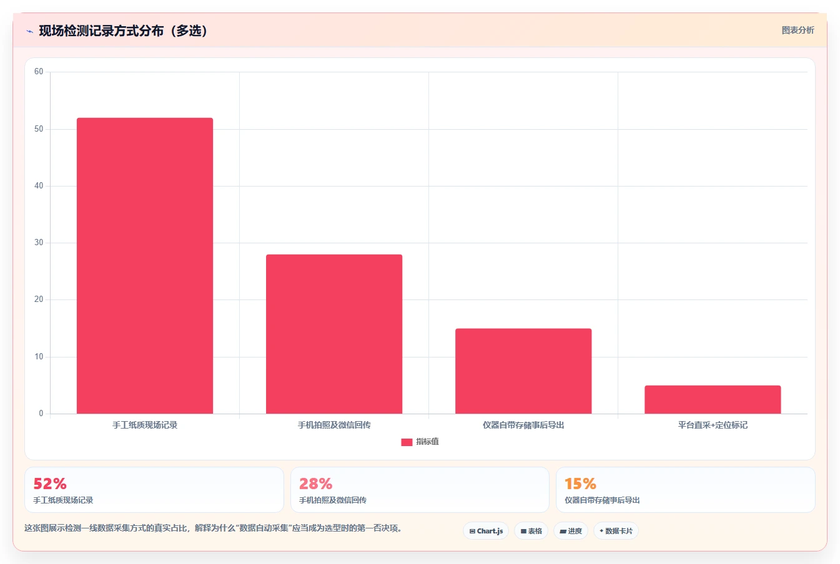Click the 仪器自带存储事后导出 x-axis label
The height and width of the screenshot is (564, 840).
click(x=523, y=425)
